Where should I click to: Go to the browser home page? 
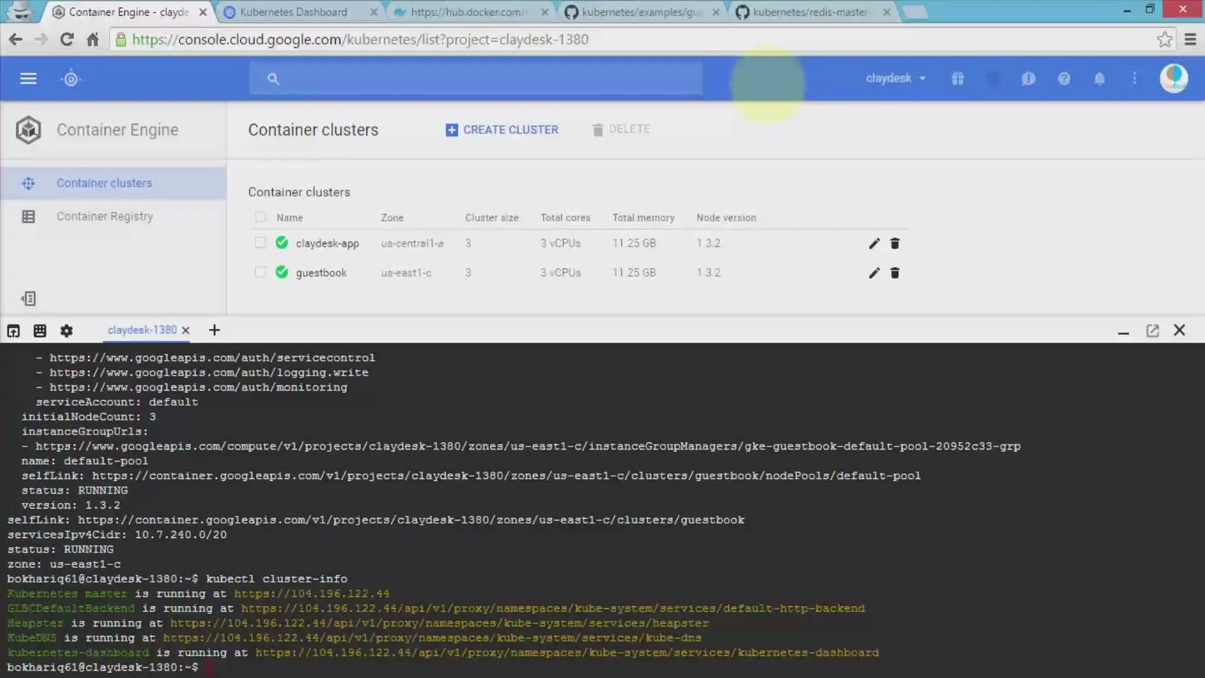[x=93, y=40]
